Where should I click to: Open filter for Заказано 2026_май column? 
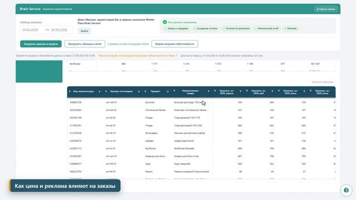272,91
